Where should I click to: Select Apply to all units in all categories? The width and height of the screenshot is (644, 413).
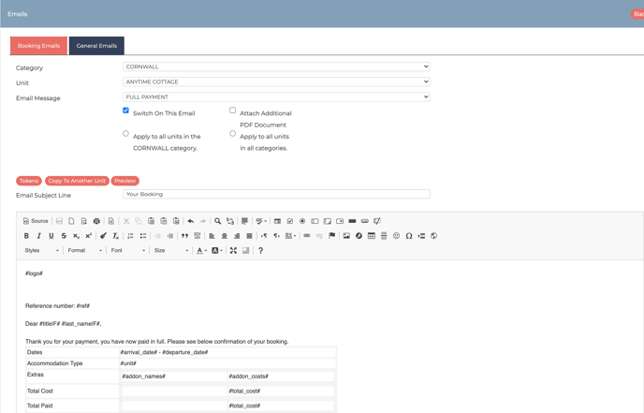pyautogui.click(x=232, y=134)
